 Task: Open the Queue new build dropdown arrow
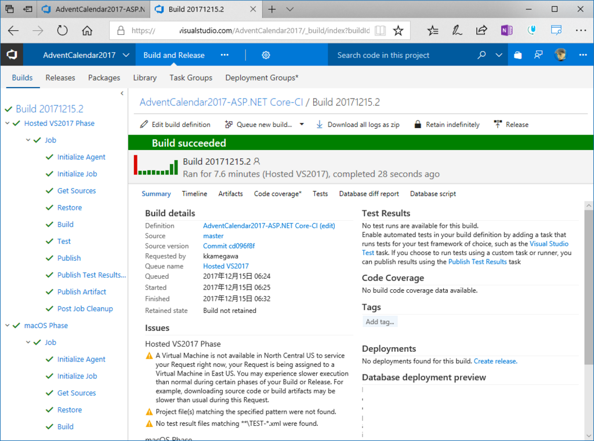[x=302, y=124]
